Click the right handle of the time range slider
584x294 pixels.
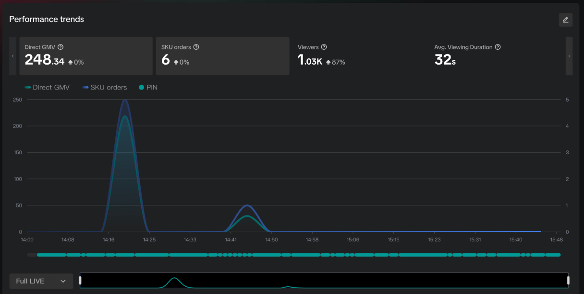coord(568,281)
